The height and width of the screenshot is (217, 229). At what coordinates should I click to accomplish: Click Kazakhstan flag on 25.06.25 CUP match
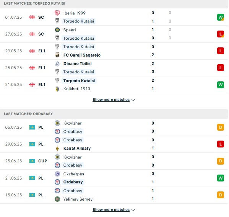pyautogui.click(x=32, y=161)
